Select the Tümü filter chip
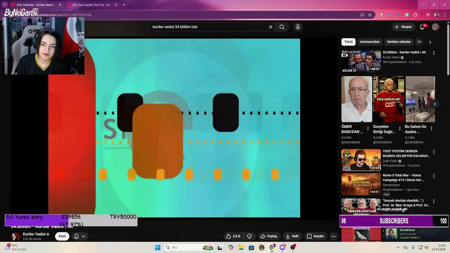Viewport: 450px width, 253px height. [x=348, y=42]
